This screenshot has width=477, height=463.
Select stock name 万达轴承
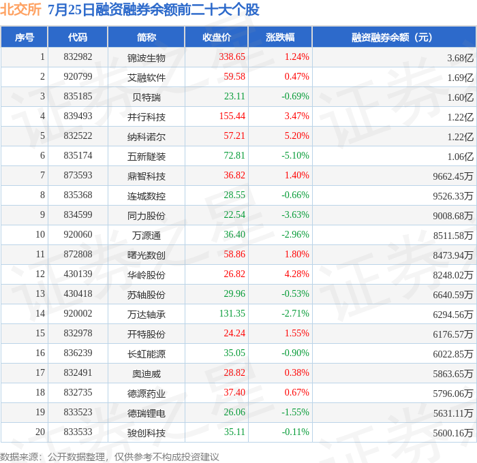(147, 315)
